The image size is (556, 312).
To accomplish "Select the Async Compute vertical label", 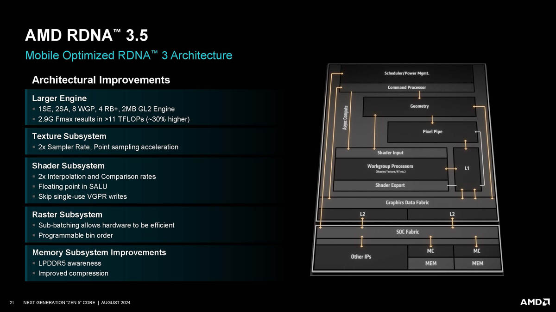I will click(x=345, y=117).
